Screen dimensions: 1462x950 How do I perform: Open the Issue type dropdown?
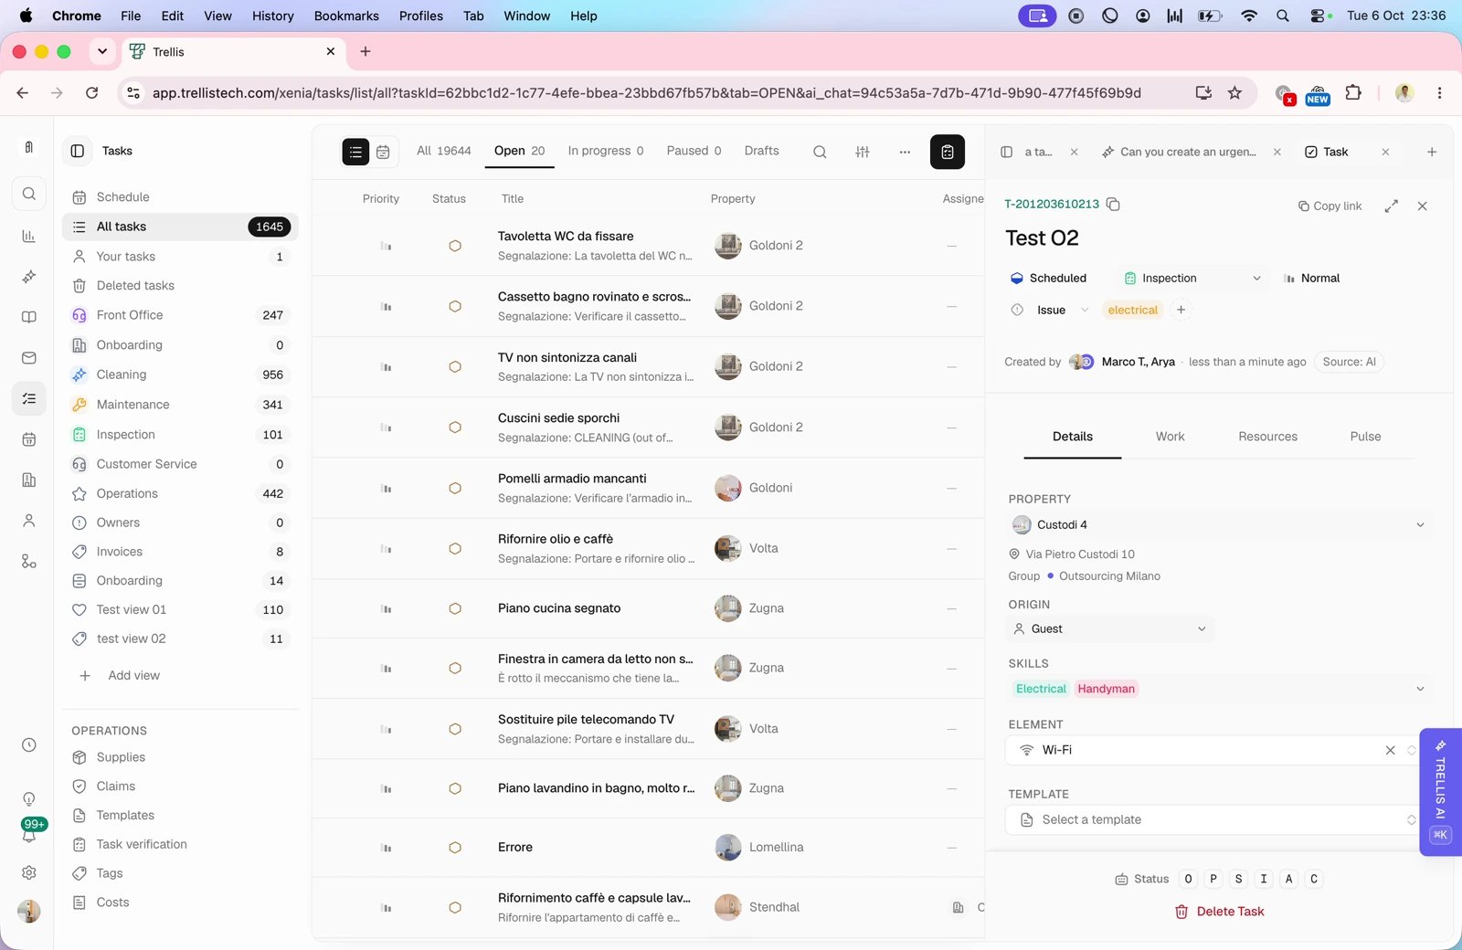(x=1050, y=310)
